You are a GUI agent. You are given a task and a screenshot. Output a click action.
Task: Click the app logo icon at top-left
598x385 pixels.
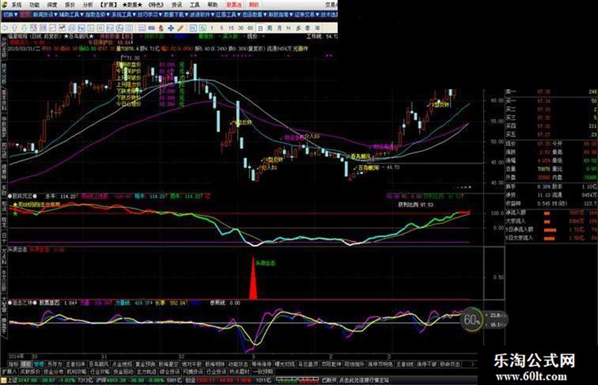tap(4, 4)
